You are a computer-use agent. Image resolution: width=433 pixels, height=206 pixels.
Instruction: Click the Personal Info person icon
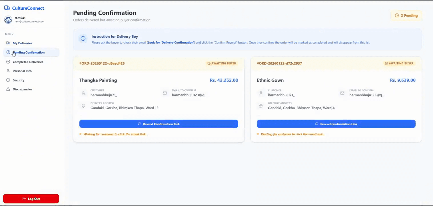click(x=8, y=71)
